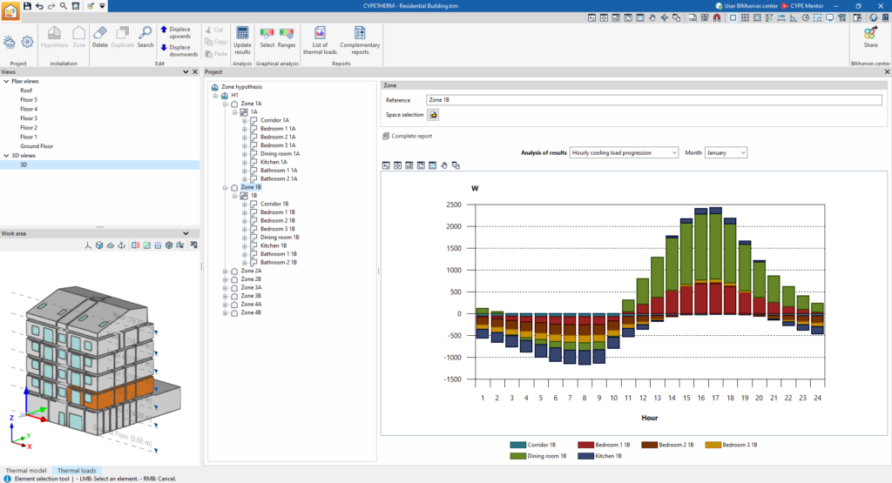Select the Thermal loads tab

point(77,471)
